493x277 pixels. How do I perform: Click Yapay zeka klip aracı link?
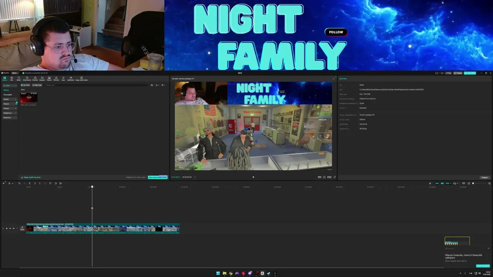31,177
